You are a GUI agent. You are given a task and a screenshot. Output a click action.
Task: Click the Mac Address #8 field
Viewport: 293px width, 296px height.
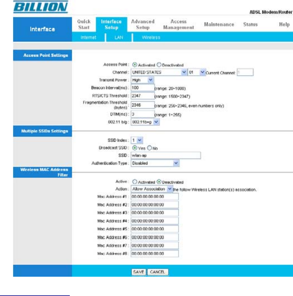[x=155, y=254]
